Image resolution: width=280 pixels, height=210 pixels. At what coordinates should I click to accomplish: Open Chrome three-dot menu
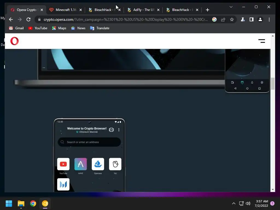[269, 19]
